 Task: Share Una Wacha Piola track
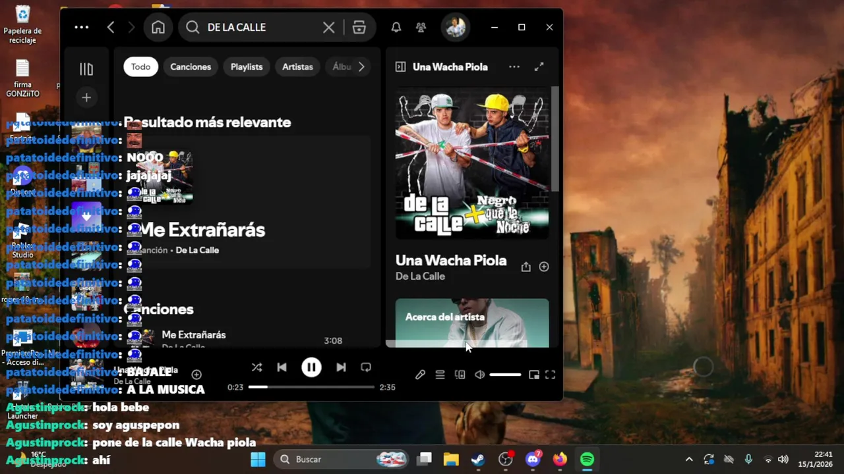tap(526, 267)
